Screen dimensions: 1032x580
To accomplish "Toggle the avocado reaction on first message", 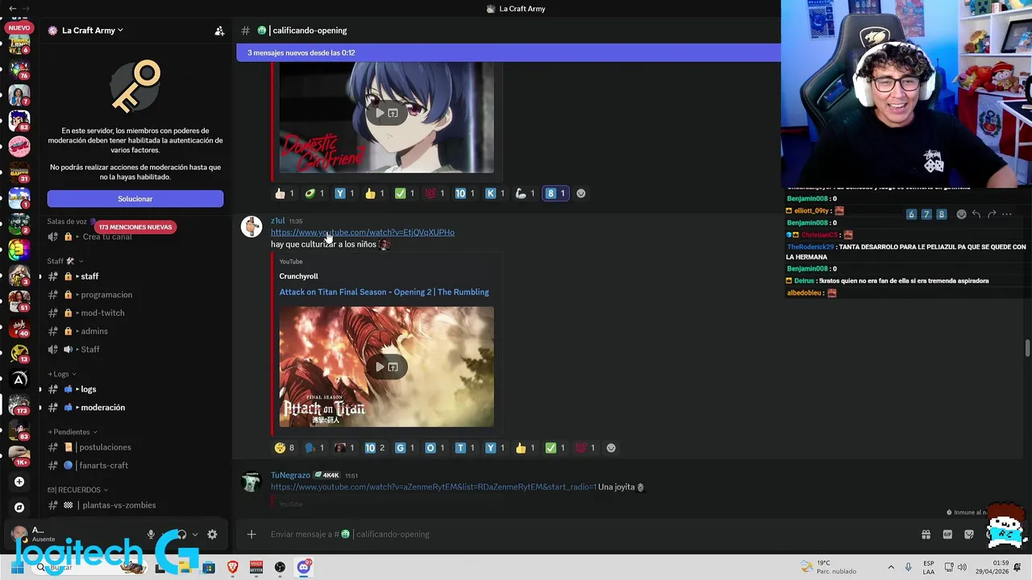I will pyautogui.click(x=314, y=193).
